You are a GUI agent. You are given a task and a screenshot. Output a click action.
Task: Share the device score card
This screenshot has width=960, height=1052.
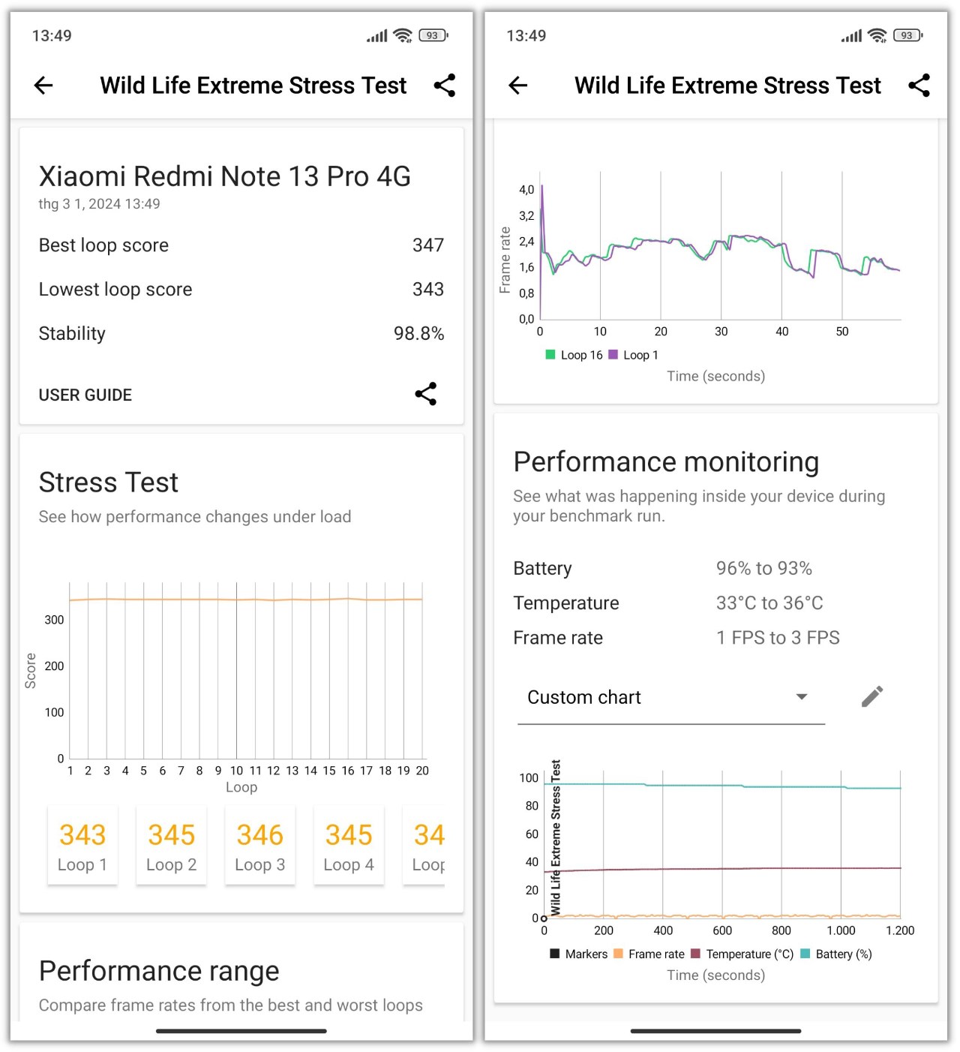[x=426, y=394]
